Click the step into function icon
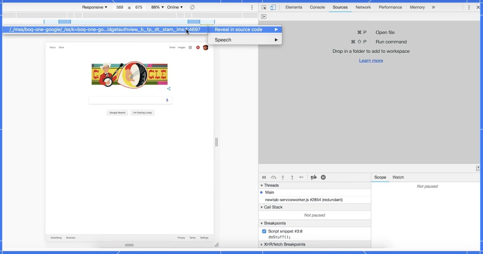The width and height of the screenshot is (483, 254). tap(283, 177)
